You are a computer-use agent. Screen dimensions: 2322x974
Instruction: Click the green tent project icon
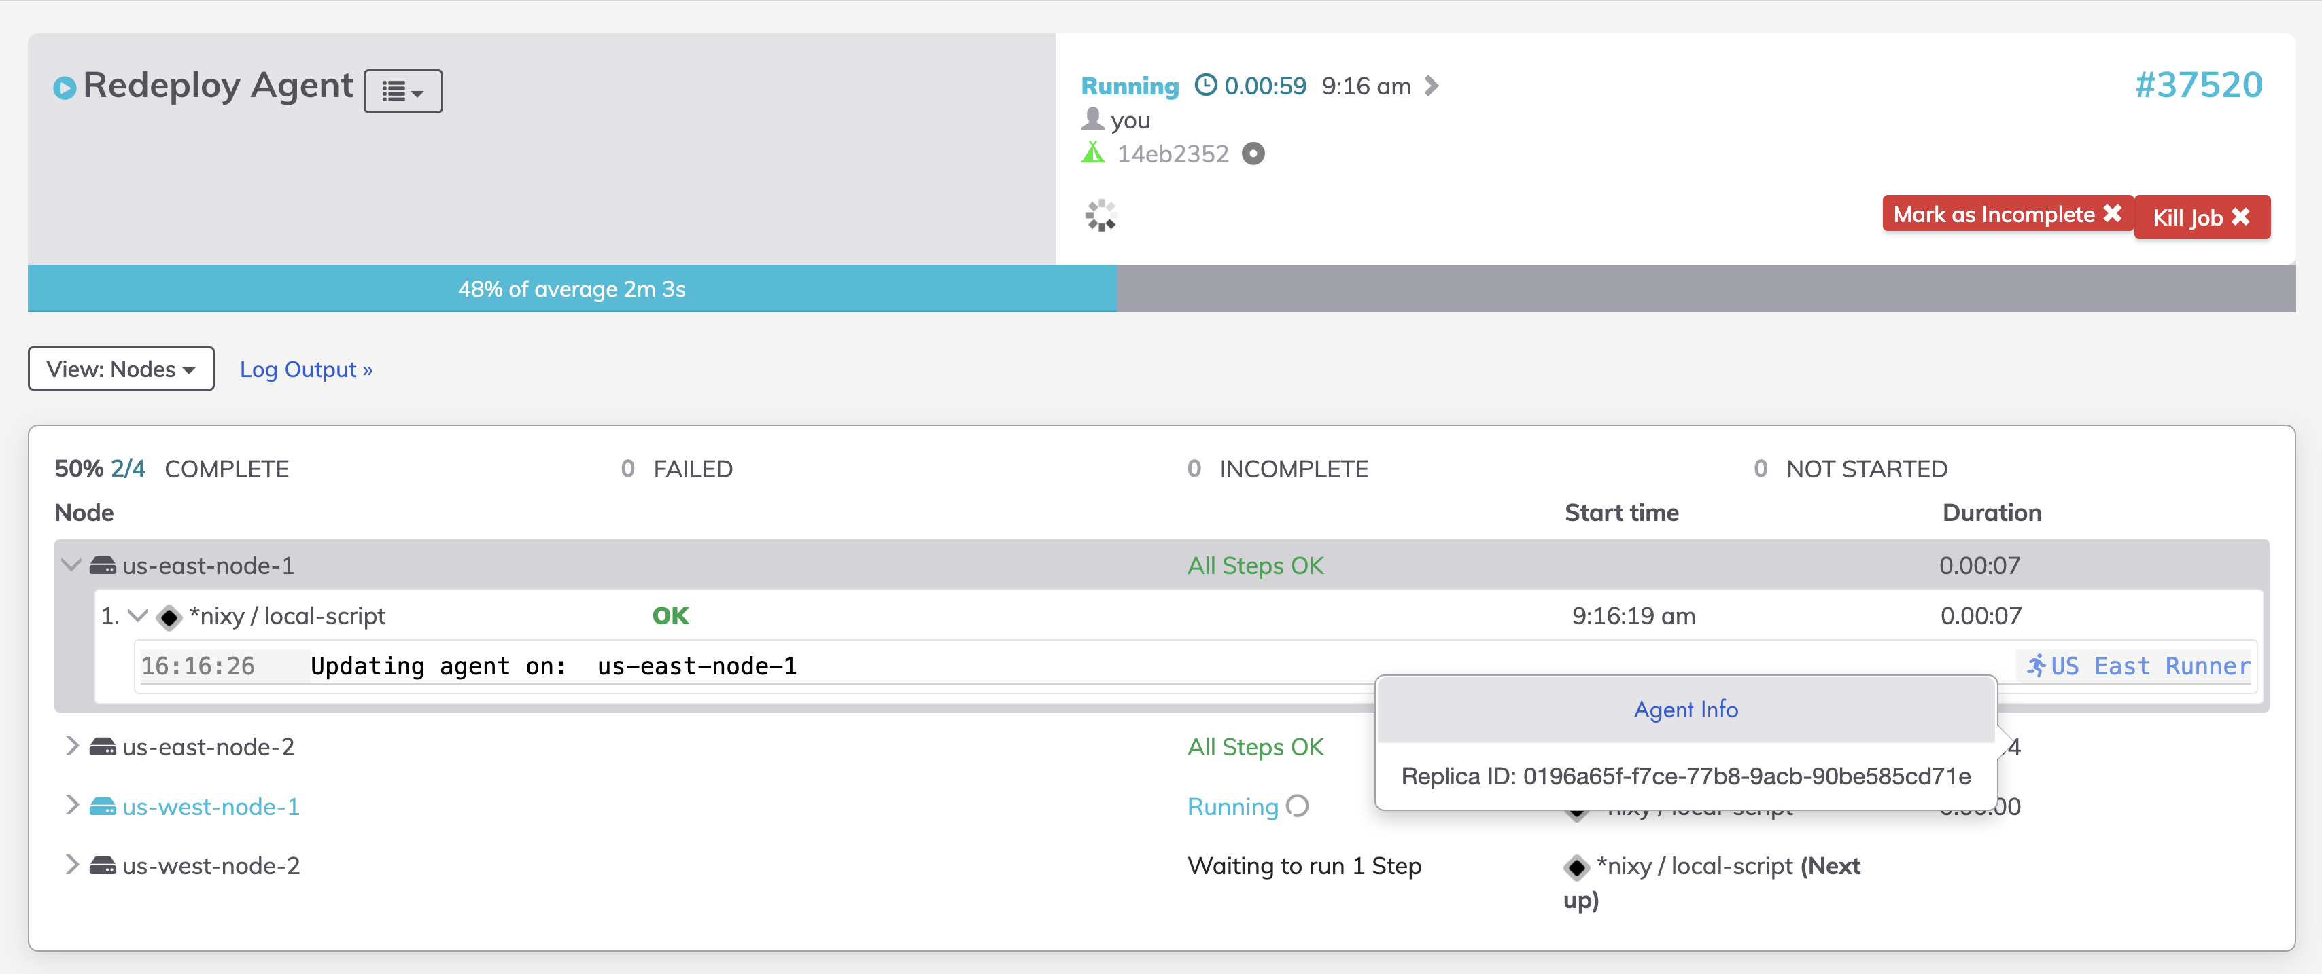pos(1092,154)
